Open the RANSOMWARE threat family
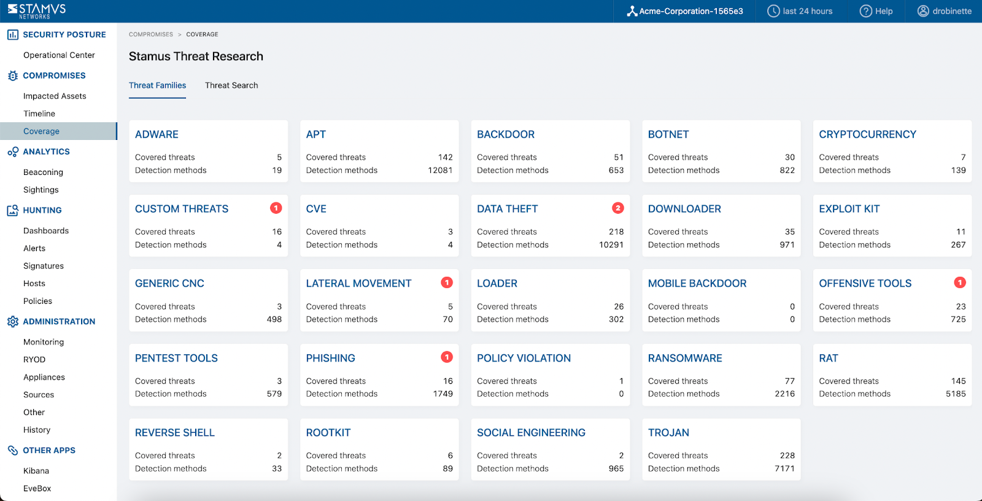 (721, 375)
